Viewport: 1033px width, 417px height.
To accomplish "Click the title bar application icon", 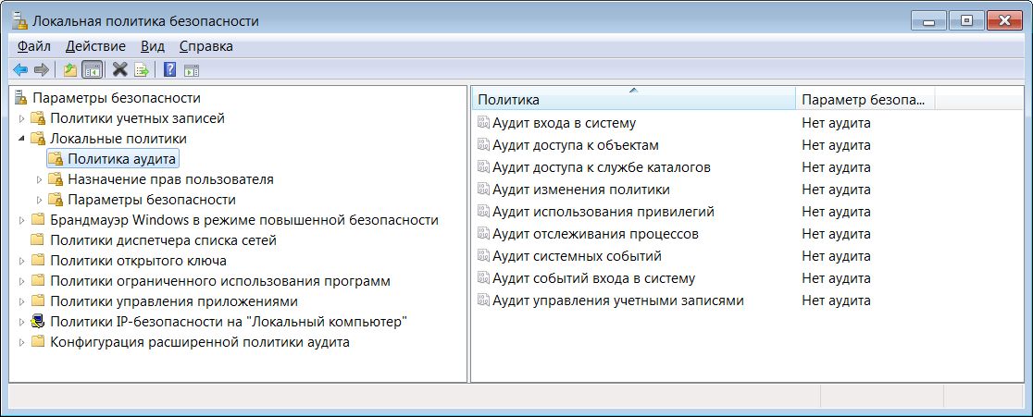I will [x=20, y=21].
